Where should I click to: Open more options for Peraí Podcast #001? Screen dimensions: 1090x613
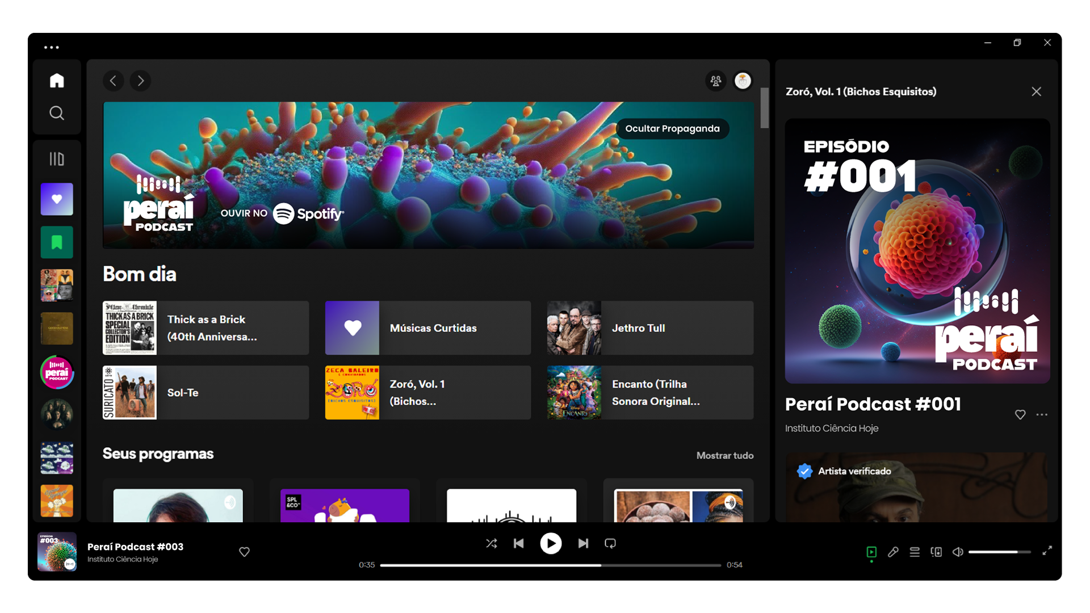tap(1042, 415)
